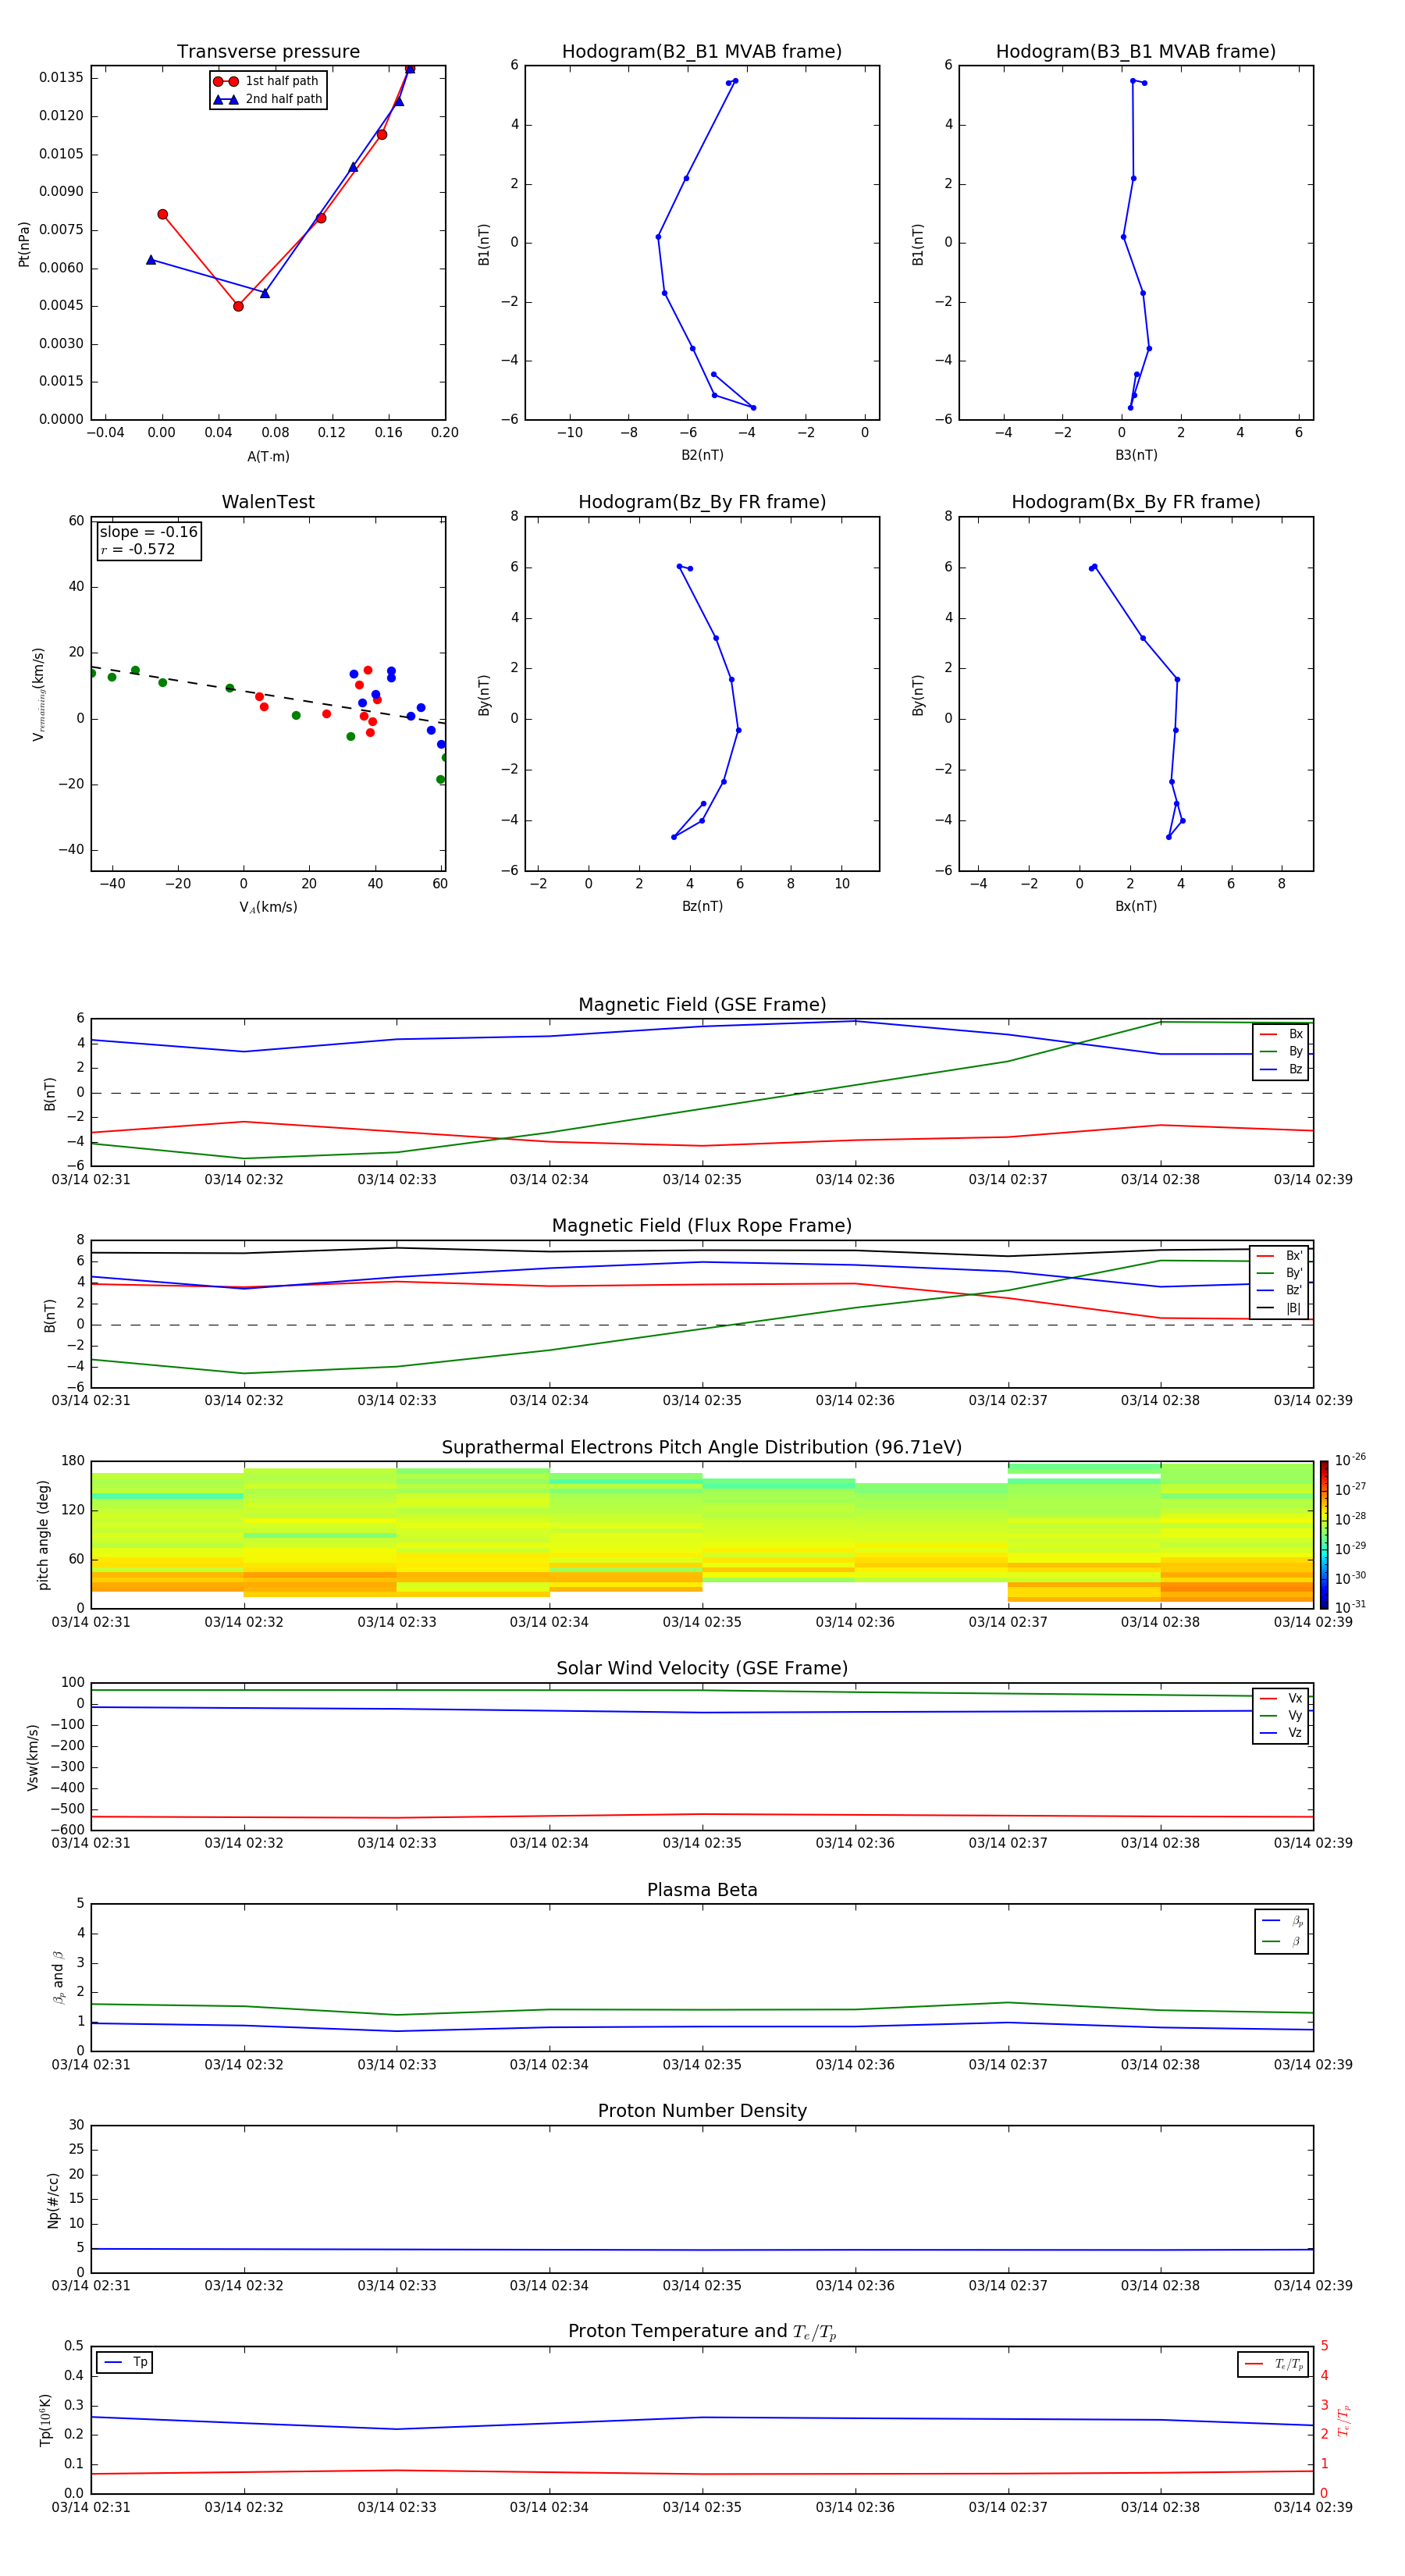
Task: Click 'Hodogram(B2_B1 MVAB frame)' title
Action: point(702,52)
